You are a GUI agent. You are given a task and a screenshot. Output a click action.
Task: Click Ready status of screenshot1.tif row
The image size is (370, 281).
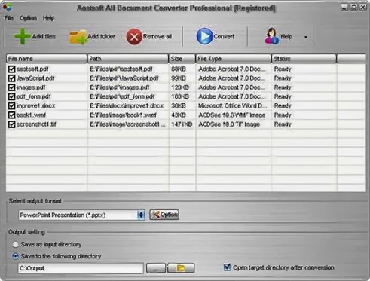(x=283, y=124)
